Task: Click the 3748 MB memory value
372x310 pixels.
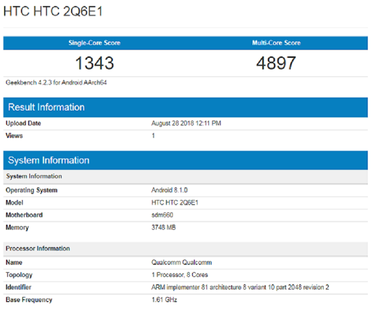Action: coord(163,227)
